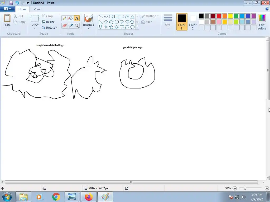
Task: Open Edit colors dialog
Action: tap(262, 22)
